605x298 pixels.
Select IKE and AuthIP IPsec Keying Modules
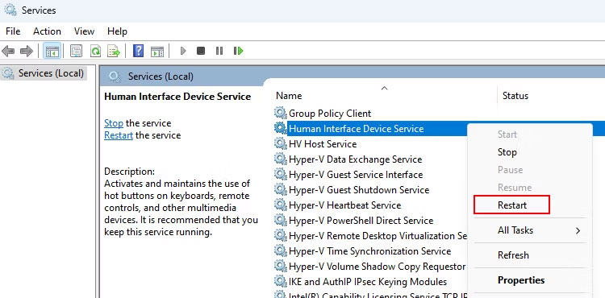(368, 282)
